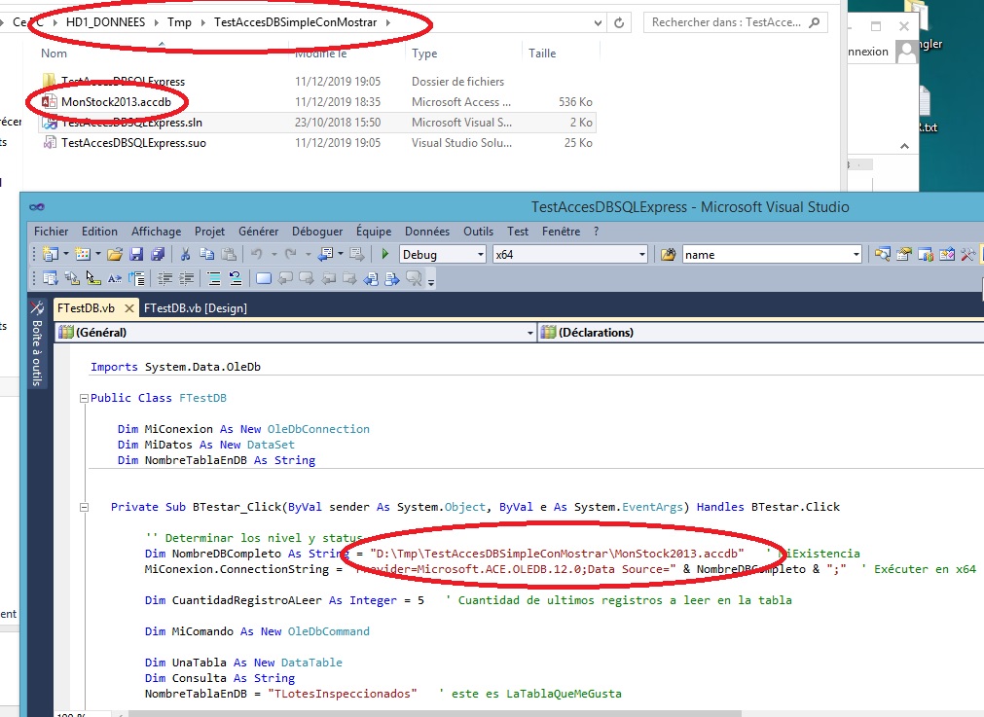This screenshot has width=984, height=717.
Task: Click the Navigate Forward icon
Action: click(x=356, y=254)
